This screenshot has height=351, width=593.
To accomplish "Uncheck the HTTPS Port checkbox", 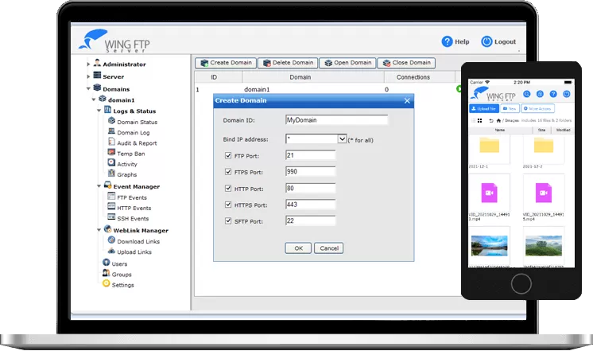I will tap(228, 205).
